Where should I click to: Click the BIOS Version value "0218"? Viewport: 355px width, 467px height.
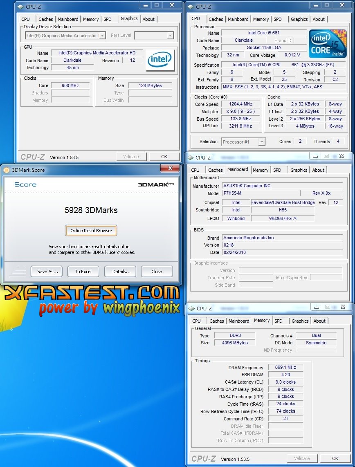click(x=283, y=245)
